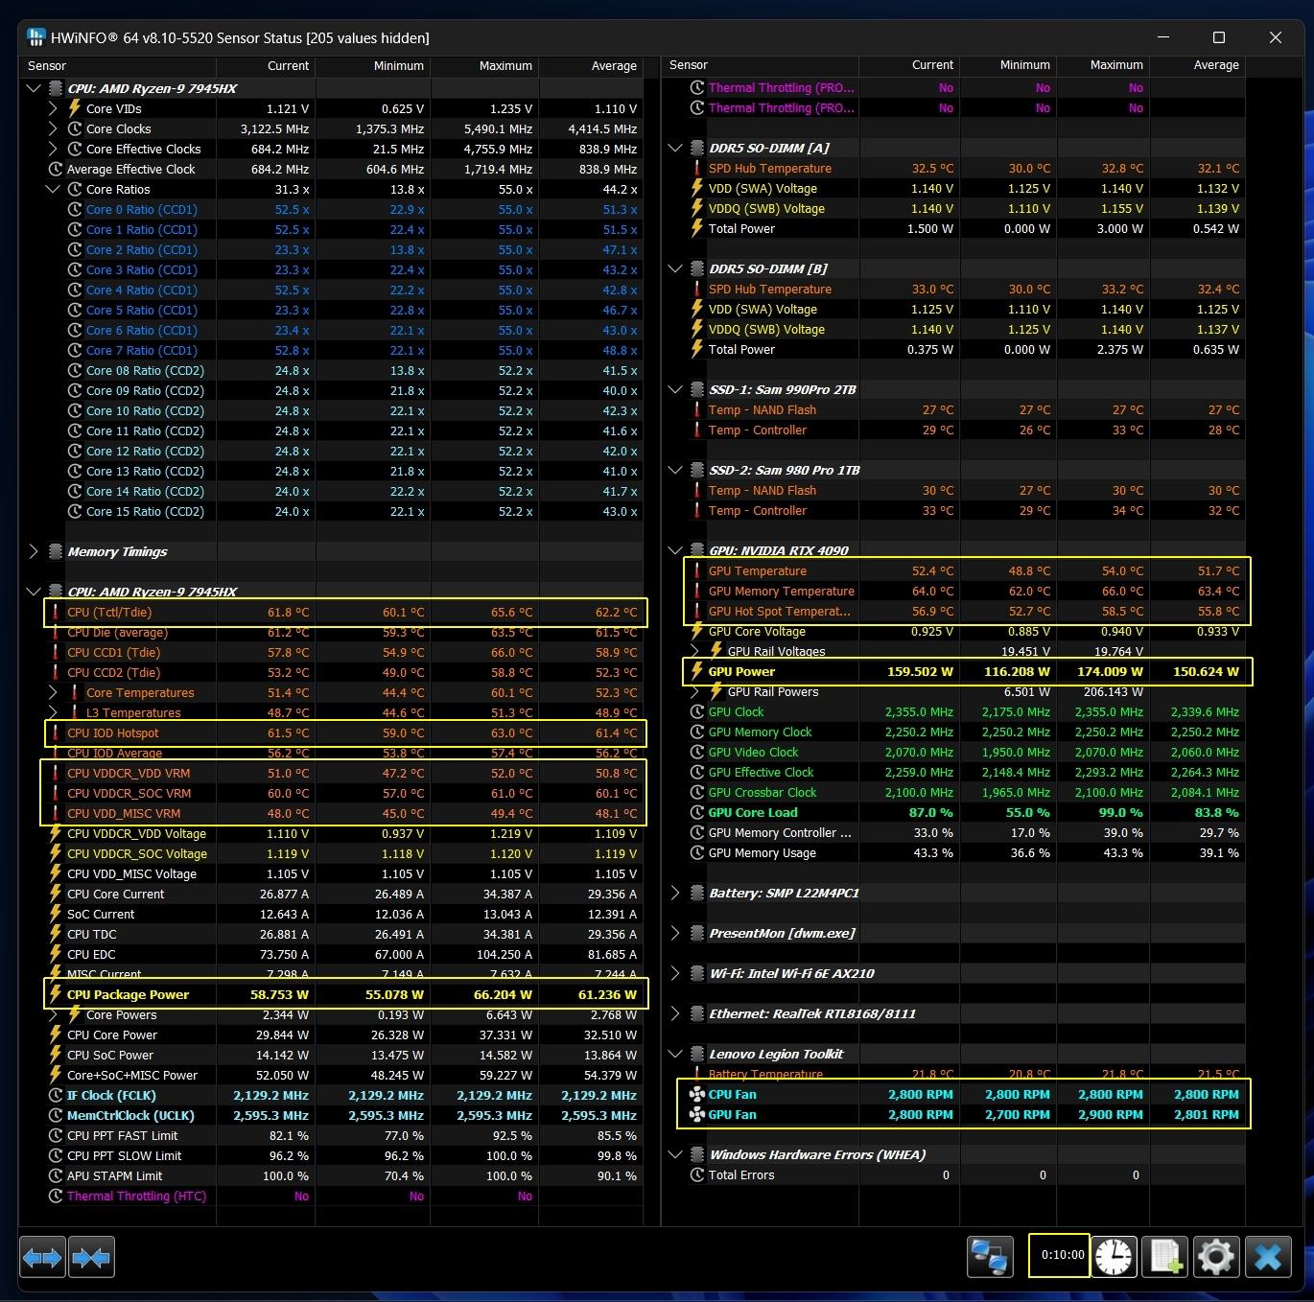The height and width of the screenshot is (1302, 1314).
Task: Click the left panel's Sensor column header
Action: click(118, 66)
